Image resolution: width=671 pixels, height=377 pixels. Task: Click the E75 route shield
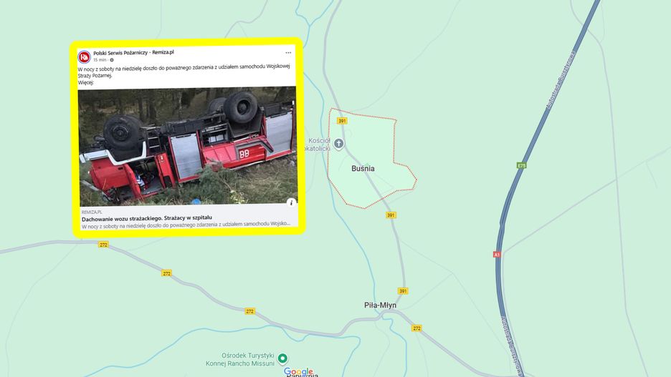click(521, 166)
